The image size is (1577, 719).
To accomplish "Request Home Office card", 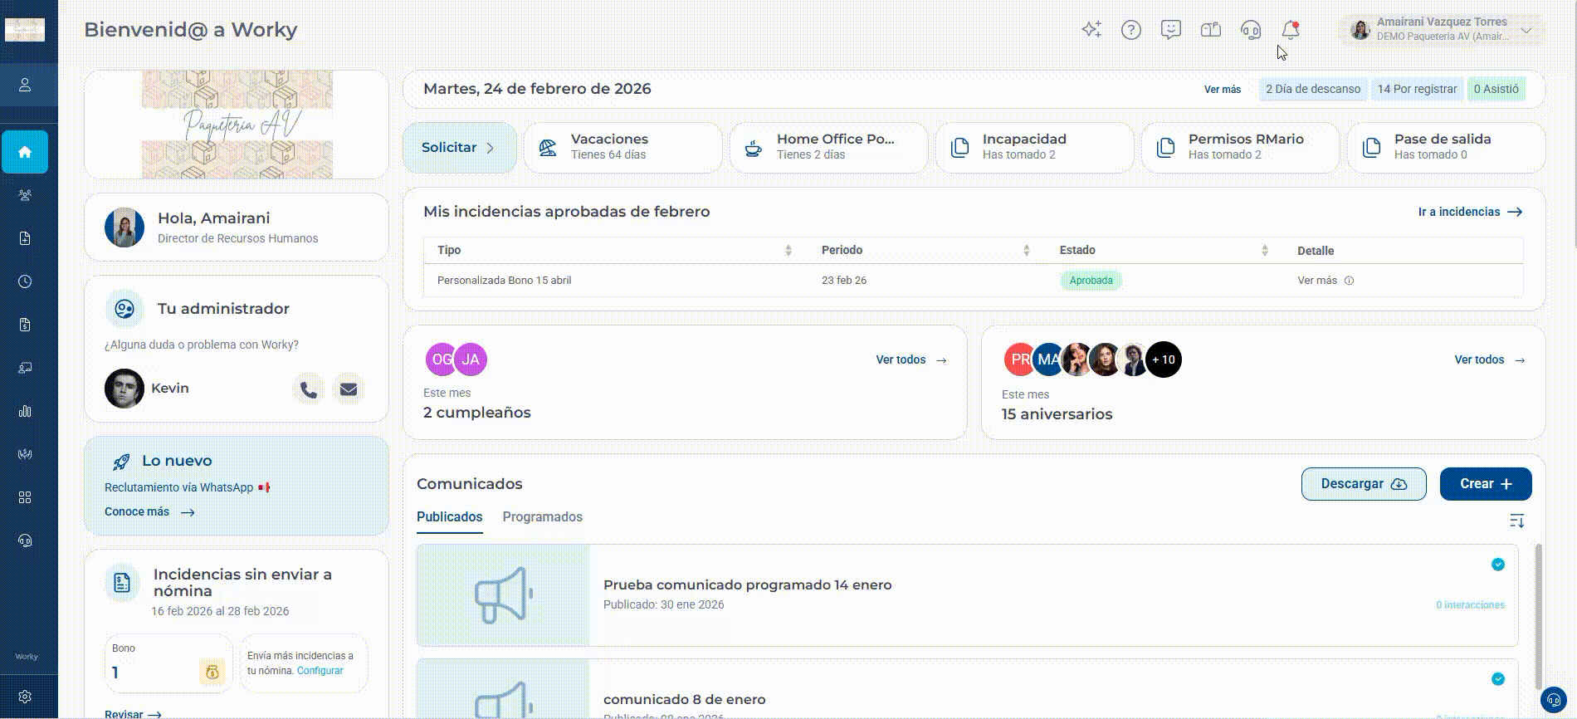I will (829, 148).
